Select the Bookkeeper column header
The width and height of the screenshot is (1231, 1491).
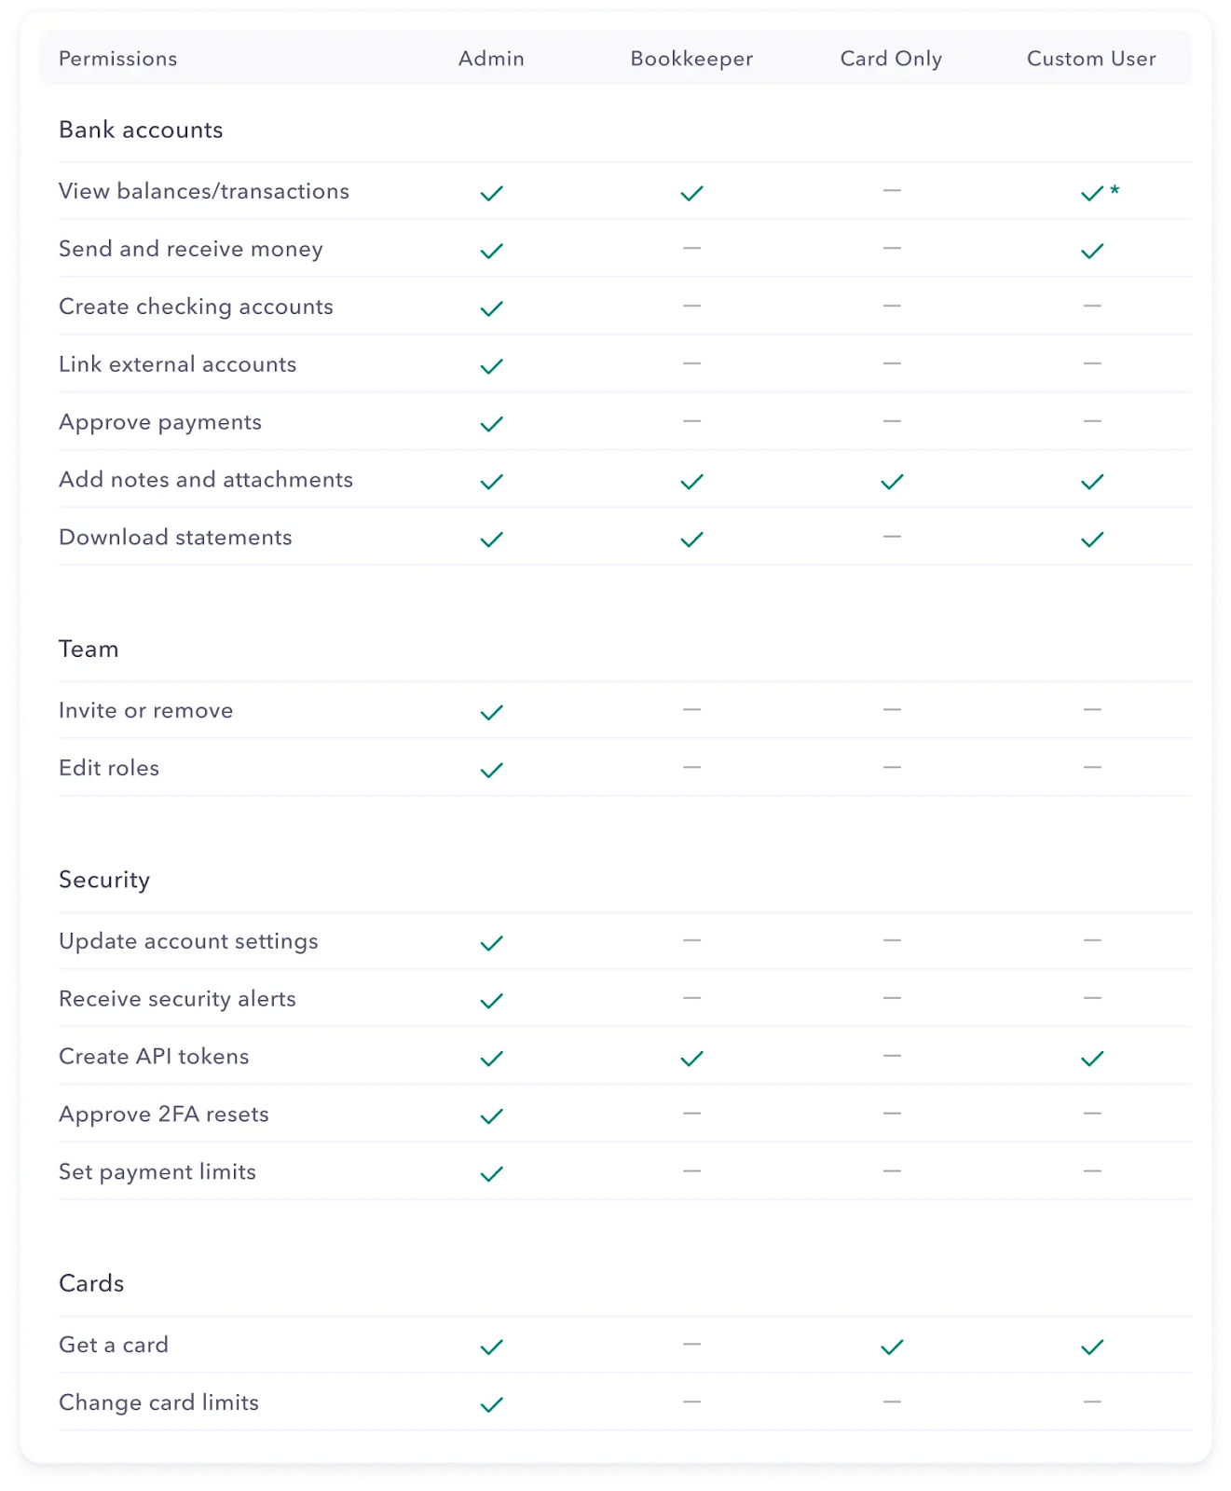[x=691, y=59]
